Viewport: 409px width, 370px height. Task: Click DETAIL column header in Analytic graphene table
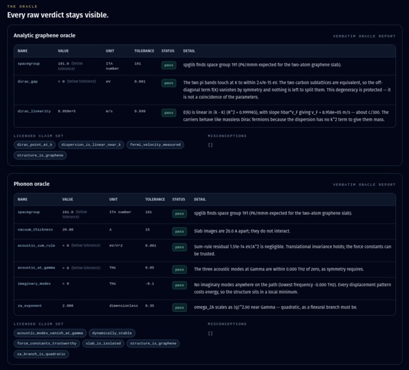click(189, 51)
